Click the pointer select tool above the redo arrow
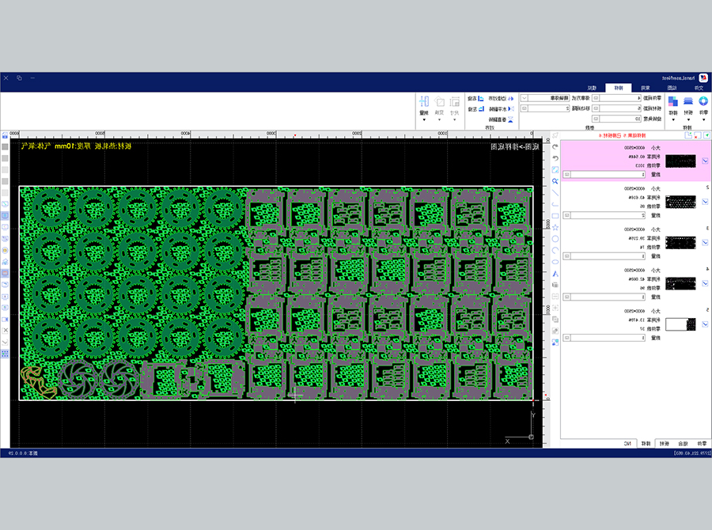 555,135
